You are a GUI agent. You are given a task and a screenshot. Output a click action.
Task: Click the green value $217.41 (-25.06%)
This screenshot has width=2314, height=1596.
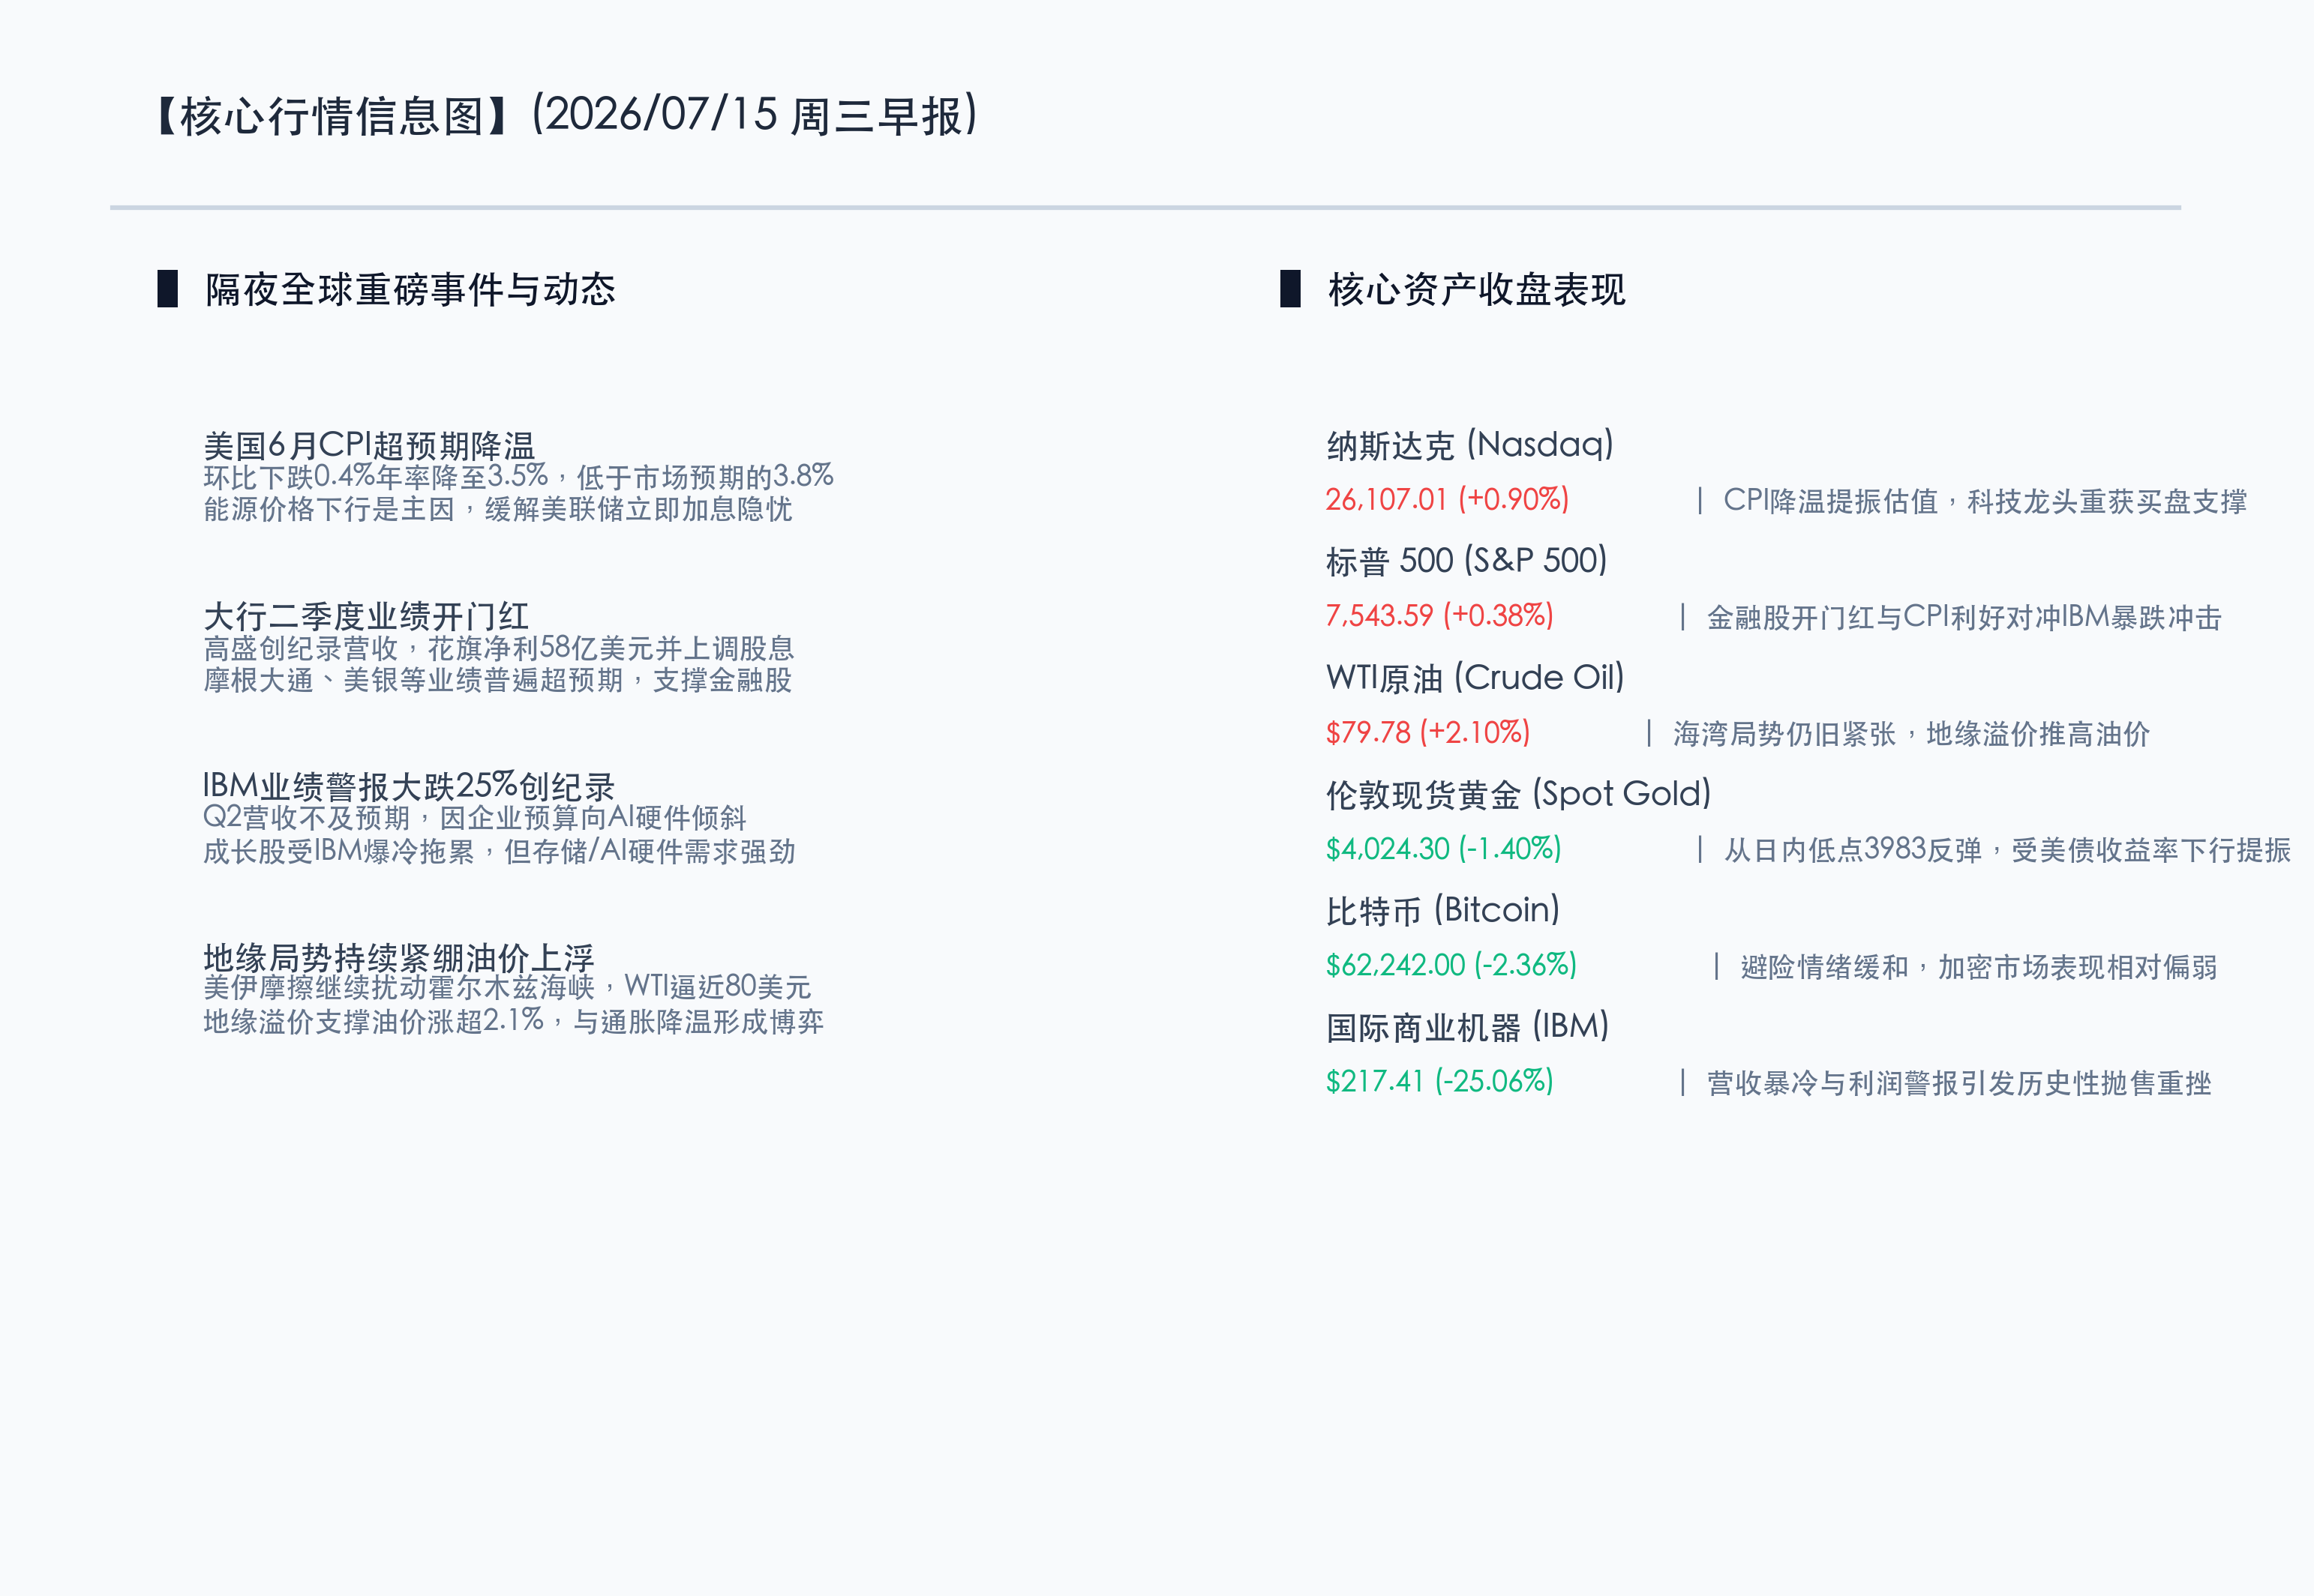coord(1439,1081)
